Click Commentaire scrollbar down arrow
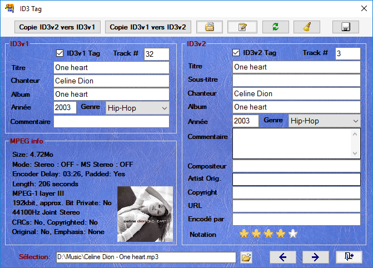This screenshot has width=373, height=268. point(355,153)
